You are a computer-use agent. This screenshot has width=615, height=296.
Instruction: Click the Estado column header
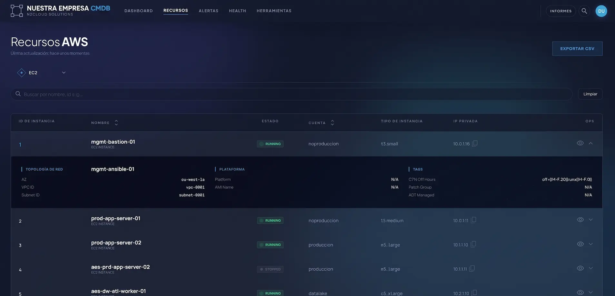tap(270, 121)
